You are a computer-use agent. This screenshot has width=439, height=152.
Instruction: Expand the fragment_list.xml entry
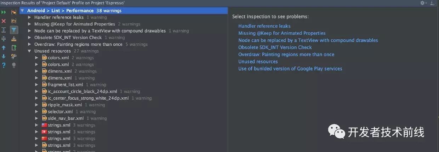pyautogui.click(x=36, y=85)
